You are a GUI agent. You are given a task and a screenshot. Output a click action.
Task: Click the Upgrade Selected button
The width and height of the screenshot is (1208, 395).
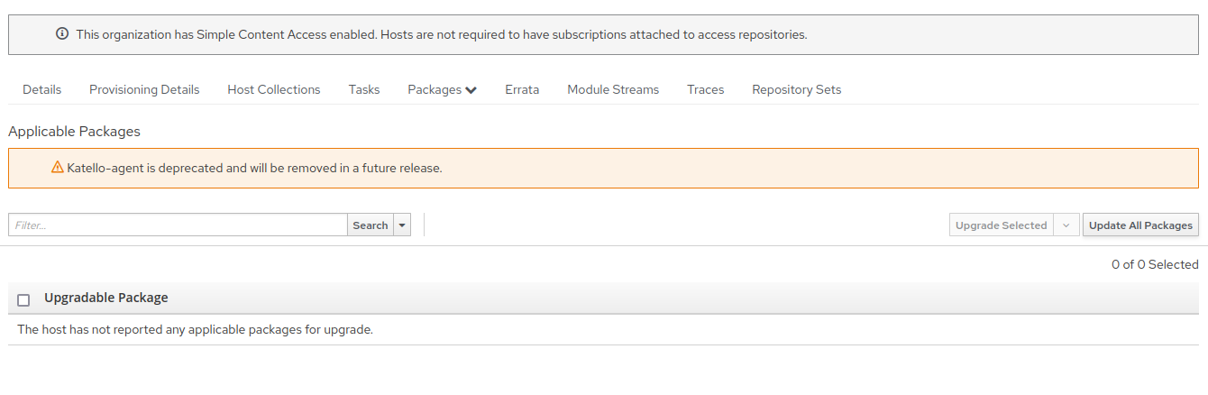1002,225
